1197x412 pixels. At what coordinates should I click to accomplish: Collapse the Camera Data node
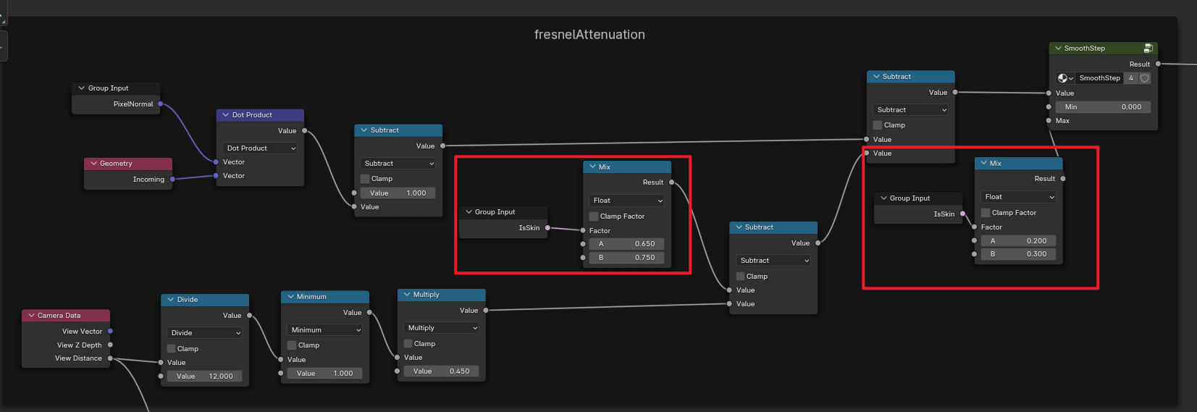click(x=32, y=316)
